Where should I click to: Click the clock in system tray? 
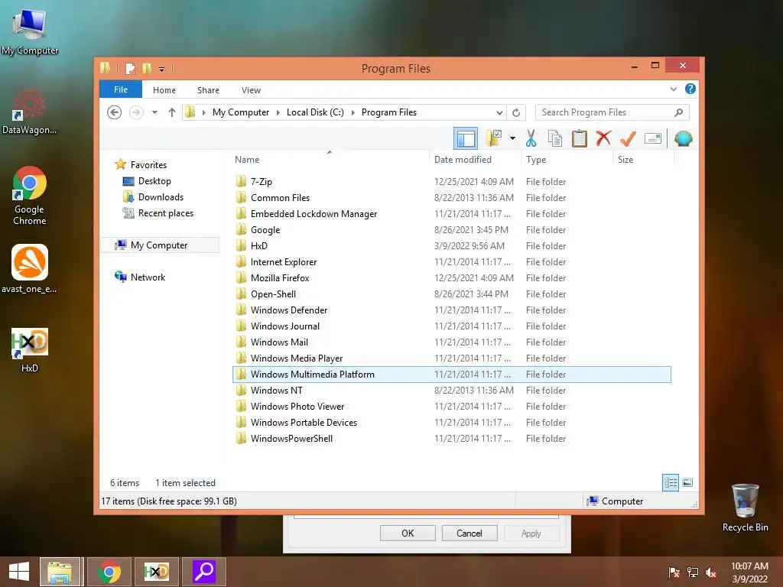click(749, 572)
